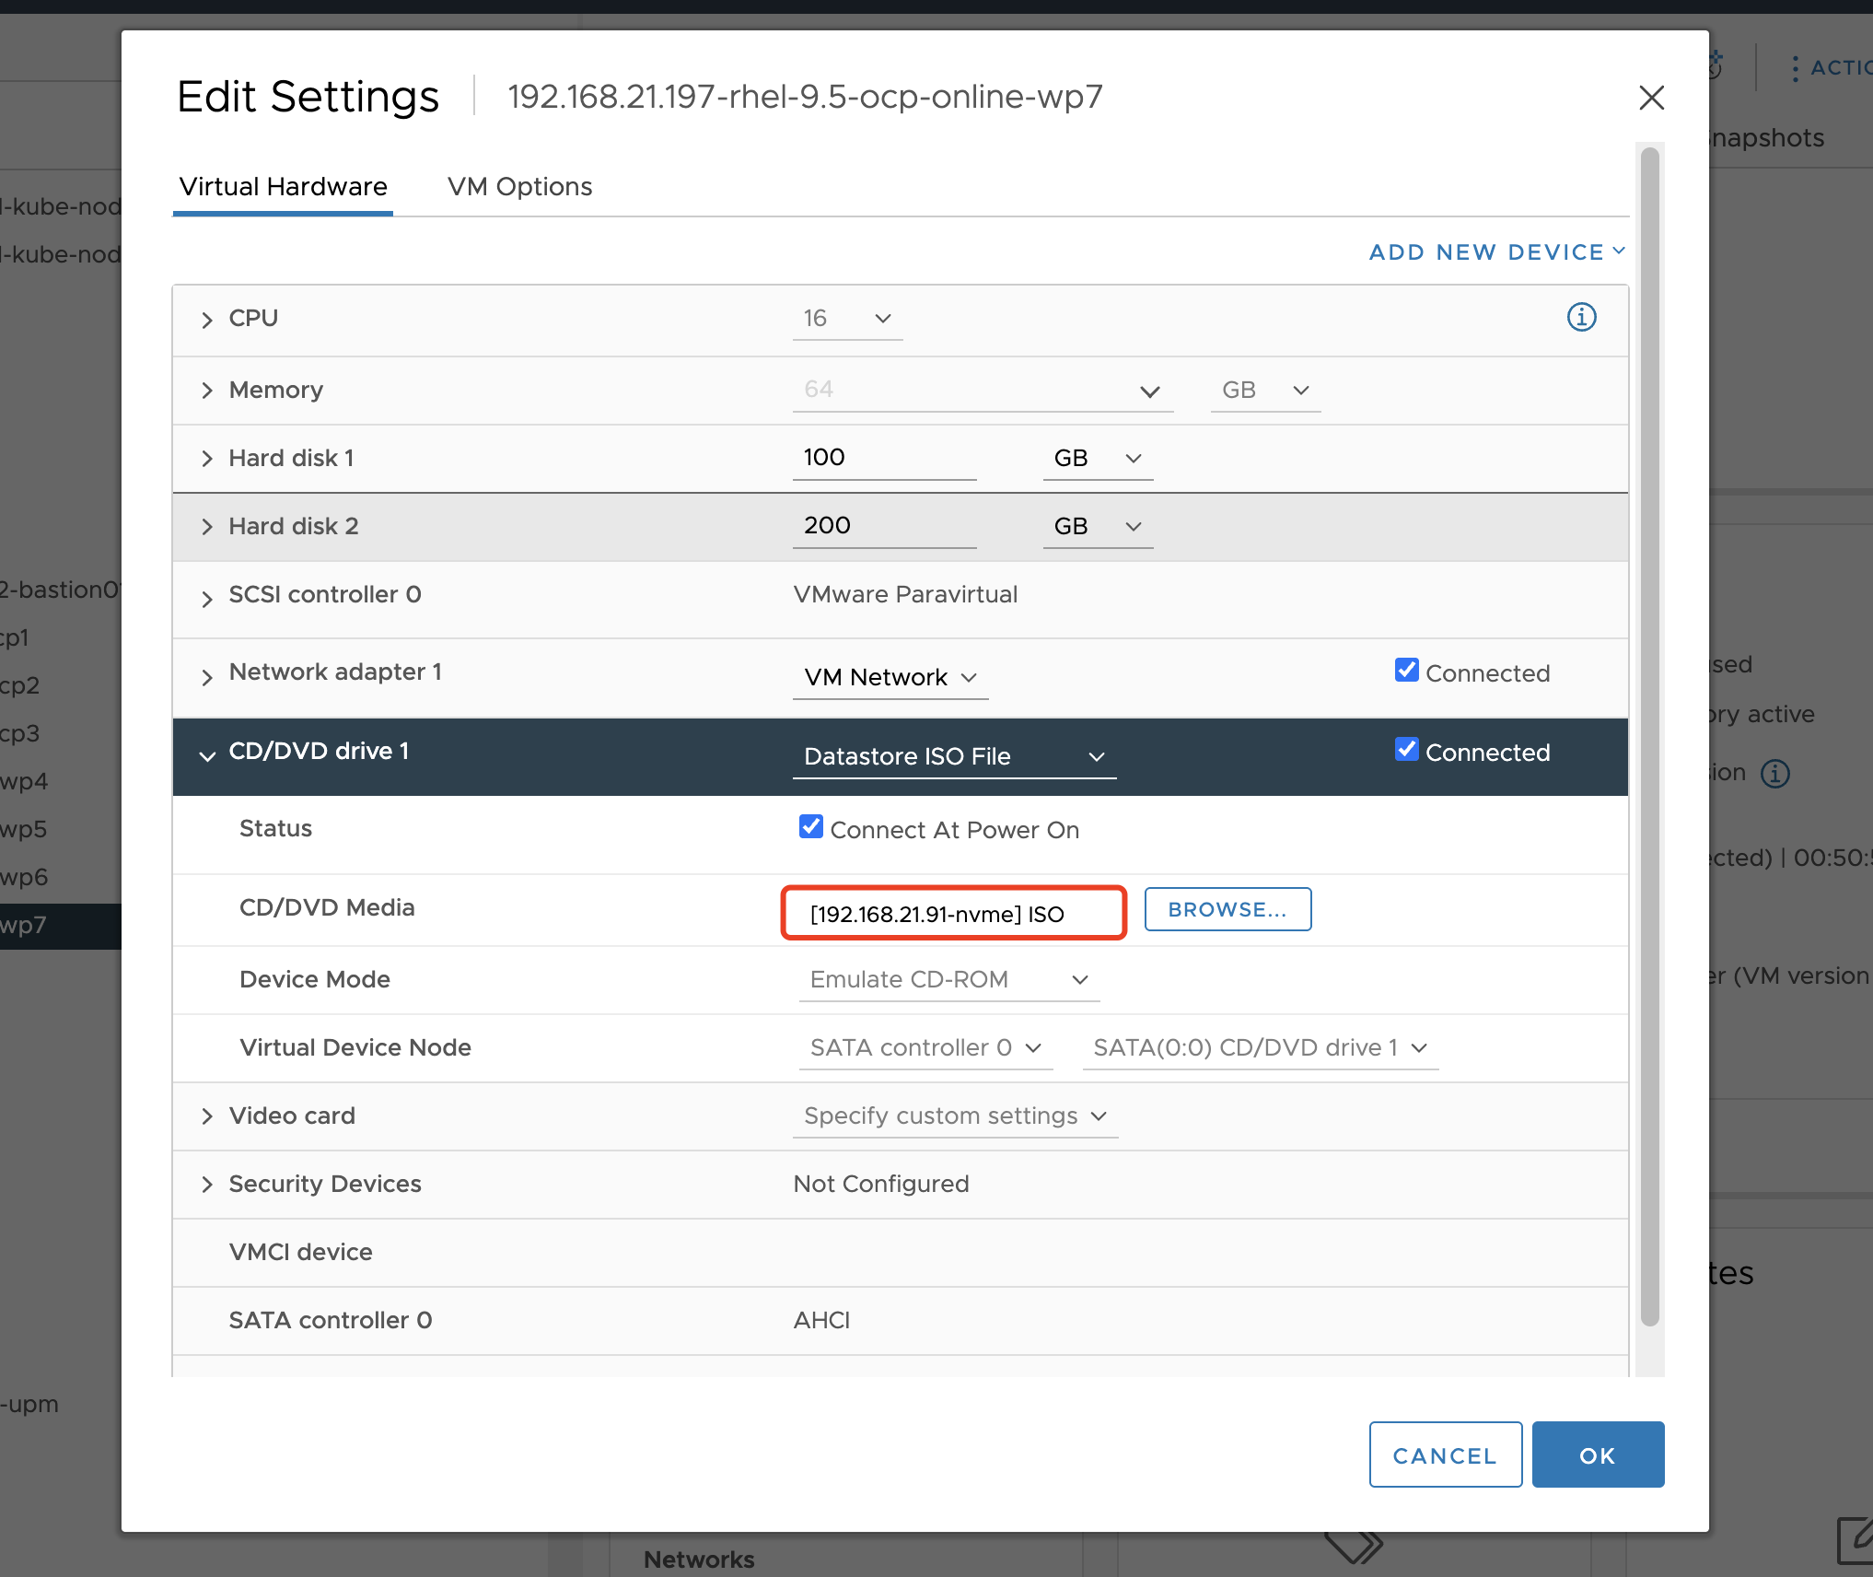Viewport: 1873px width, 1577px height.
Task: Collapse the CD/DVD drive 1 section
Action: point(207,756)
